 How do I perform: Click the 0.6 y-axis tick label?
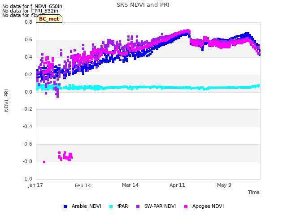(x=28, y=40)
